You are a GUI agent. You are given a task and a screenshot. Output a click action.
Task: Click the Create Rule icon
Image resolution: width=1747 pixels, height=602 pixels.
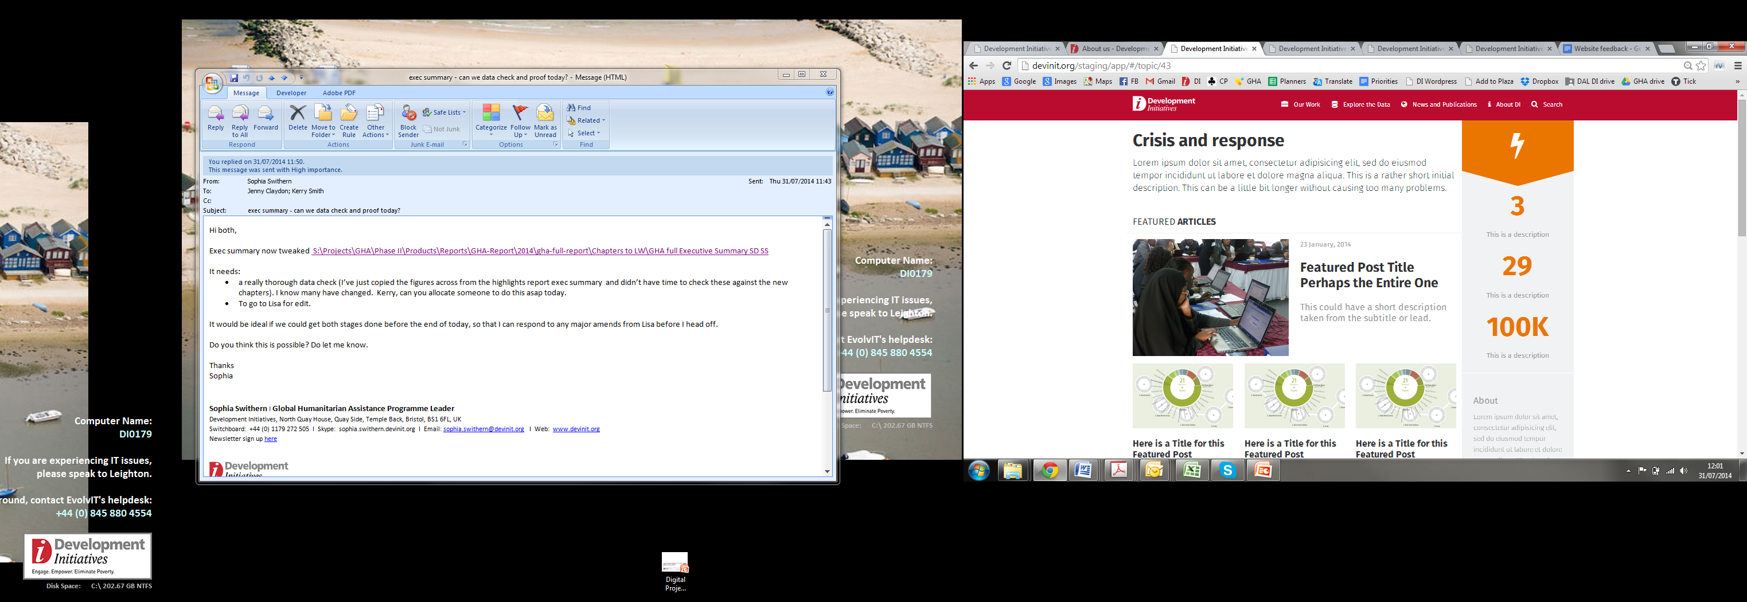pos(349,120)
